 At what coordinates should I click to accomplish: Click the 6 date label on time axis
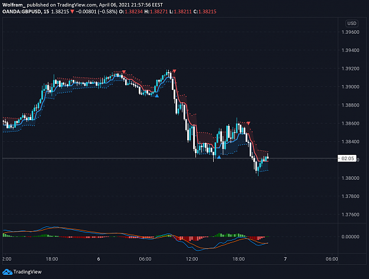point(99,259)
